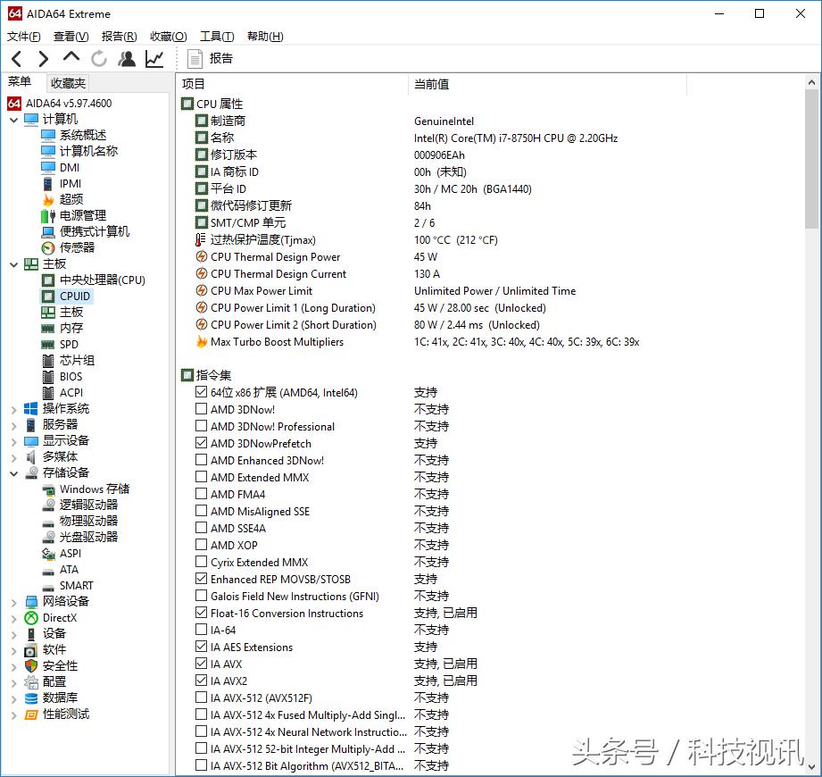Viewport: 822px width, 777px height.
Task: Open the 收藏(O) menu
Action: pos(169,37)
